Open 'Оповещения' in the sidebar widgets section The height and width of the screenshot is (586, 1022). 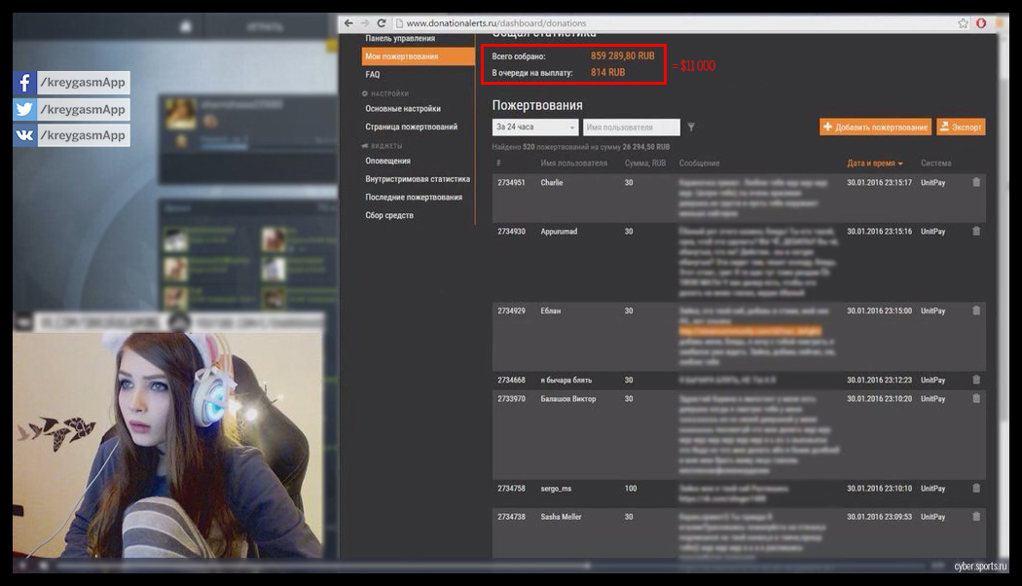tap(387, 161)
